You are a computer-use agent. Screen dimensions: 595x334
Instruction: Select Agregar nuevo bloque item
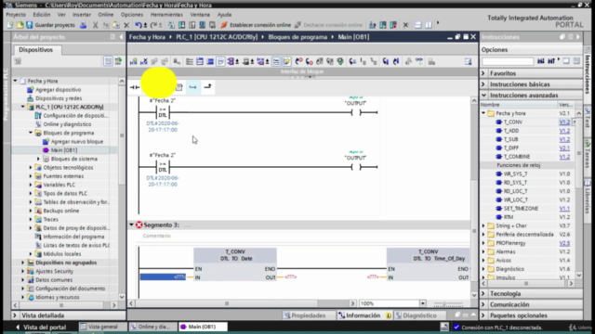click(76, 142)
